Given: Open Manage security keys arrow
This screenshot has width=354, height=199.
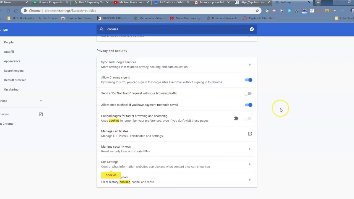Looking at the screenshot, I should pos(250,149).
